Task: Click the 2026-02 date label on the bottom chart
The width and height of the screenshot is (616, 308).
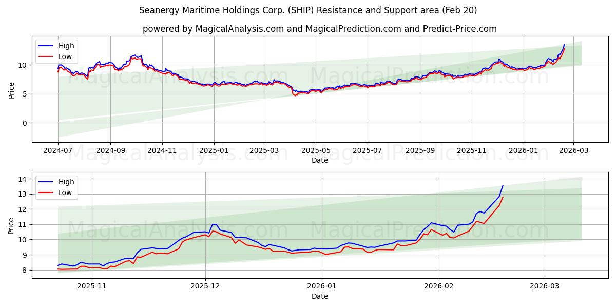Action: [x=440, y=287]
